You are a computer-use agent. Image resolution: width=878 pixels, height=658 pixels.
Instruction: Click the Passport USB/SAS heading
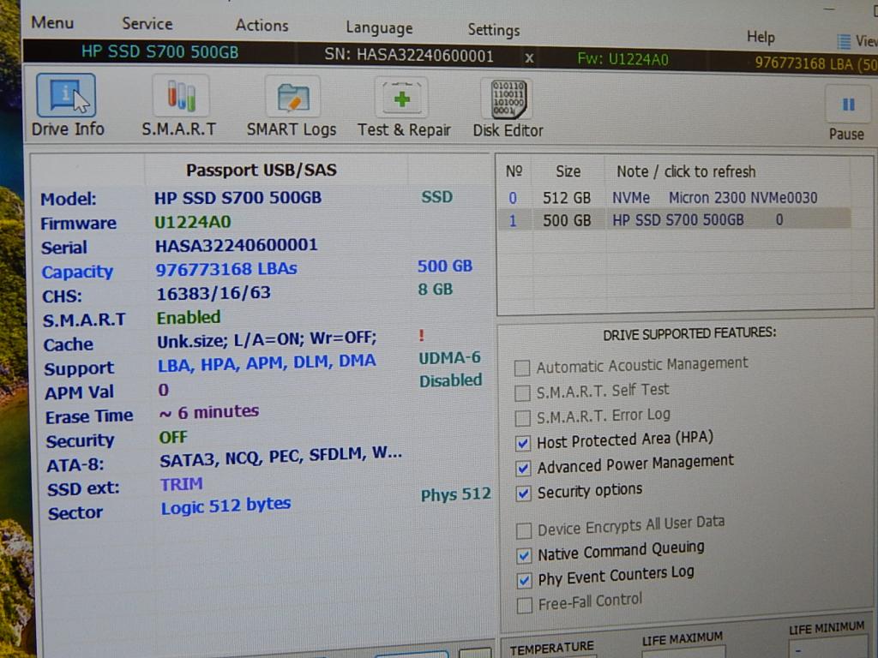262,170
